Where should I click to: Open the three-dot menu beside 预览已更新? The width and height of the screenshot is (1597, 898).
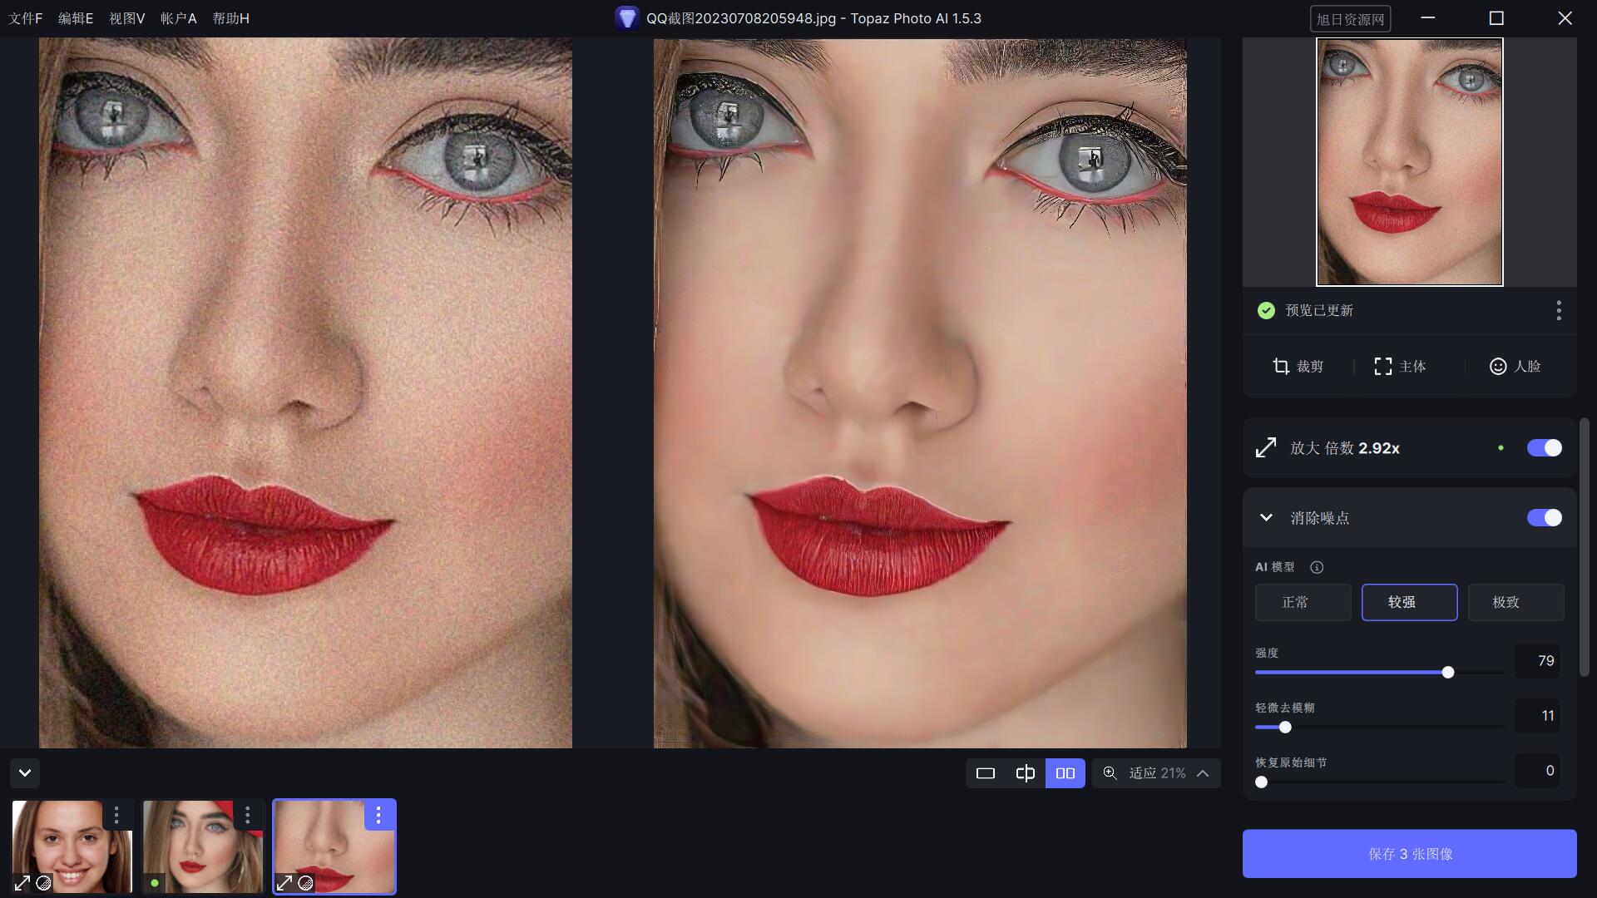pyautogui.click(x=1558, y=311)
